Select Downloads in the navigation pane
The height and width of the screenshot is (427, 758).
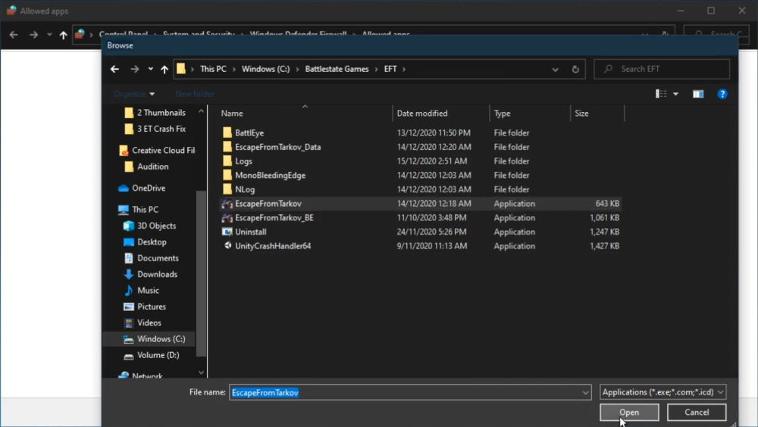pyautogui.click(x=157, y=274)
